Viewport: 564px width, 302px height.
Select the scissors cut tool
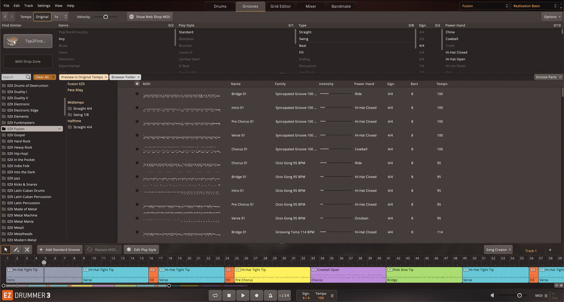(27, 250)
